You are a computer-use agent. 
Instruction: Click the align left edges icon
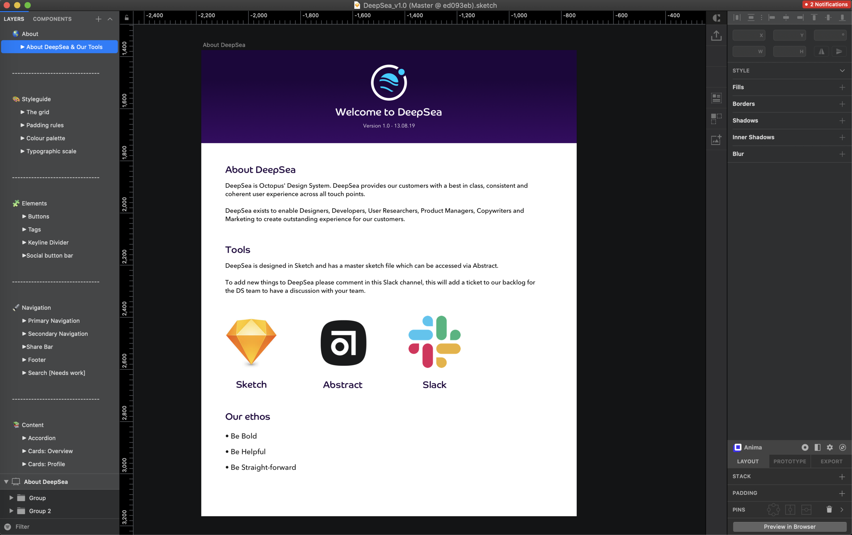tap(772, 17)
